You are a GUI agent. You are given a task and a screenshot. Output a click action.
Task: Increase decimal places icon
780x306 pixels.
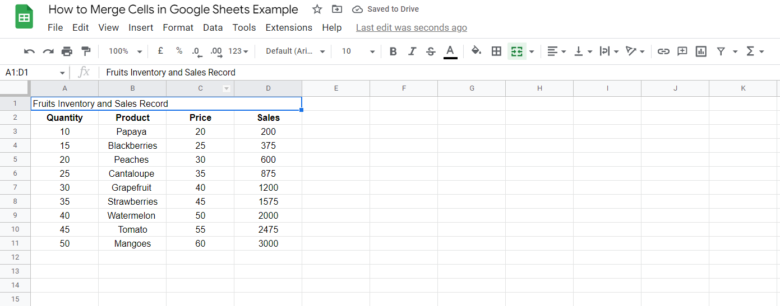pos(216,51)
